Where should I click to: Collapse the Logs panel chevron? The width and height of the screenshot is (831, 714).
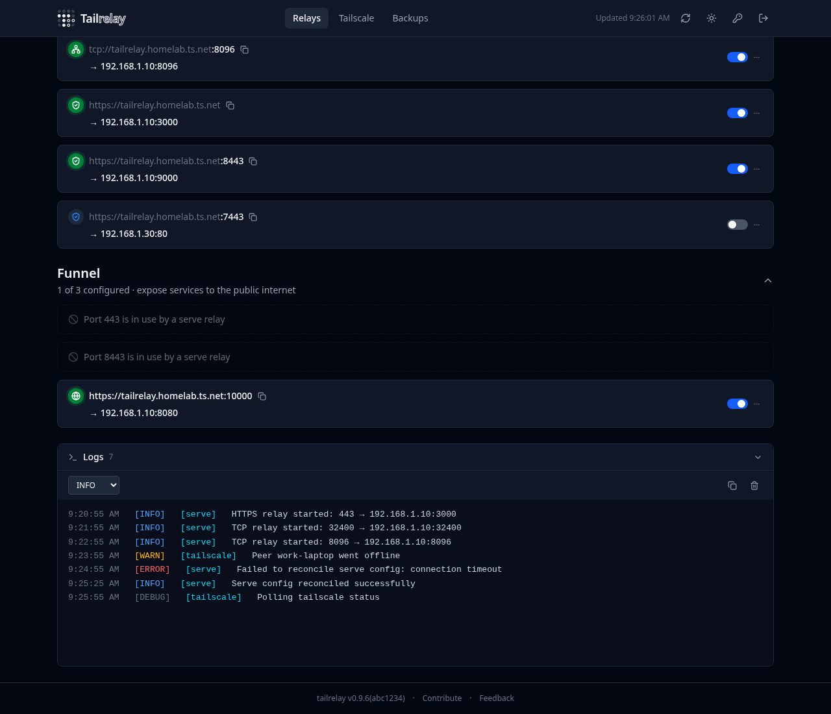coord(758,457)
